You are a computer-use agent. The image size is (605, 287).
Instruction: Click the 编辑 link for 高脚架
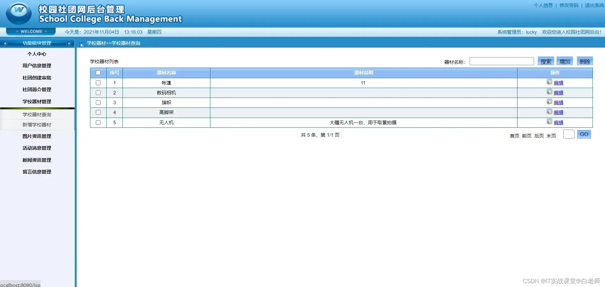(x=559, y=113)
